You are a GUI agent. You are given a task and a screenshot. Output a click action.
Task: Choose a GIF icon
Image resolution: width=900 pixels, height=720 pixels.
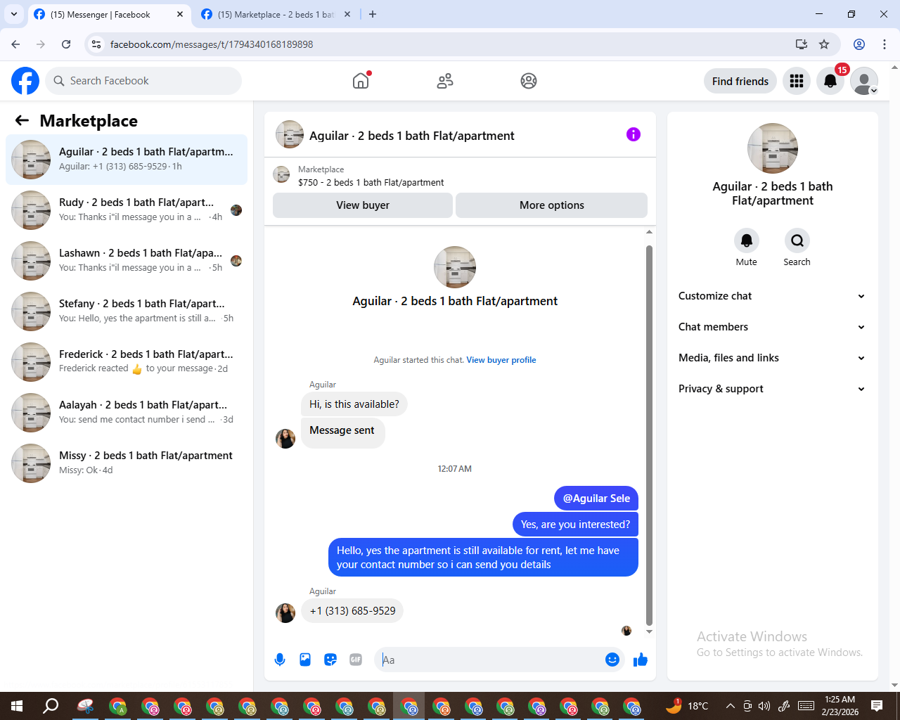click(356, 660)
